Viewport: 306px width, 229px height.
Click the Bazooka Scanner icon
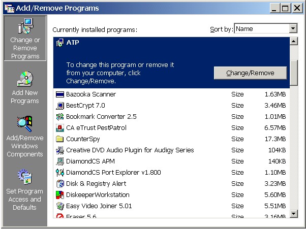click(x=59, y=94)
